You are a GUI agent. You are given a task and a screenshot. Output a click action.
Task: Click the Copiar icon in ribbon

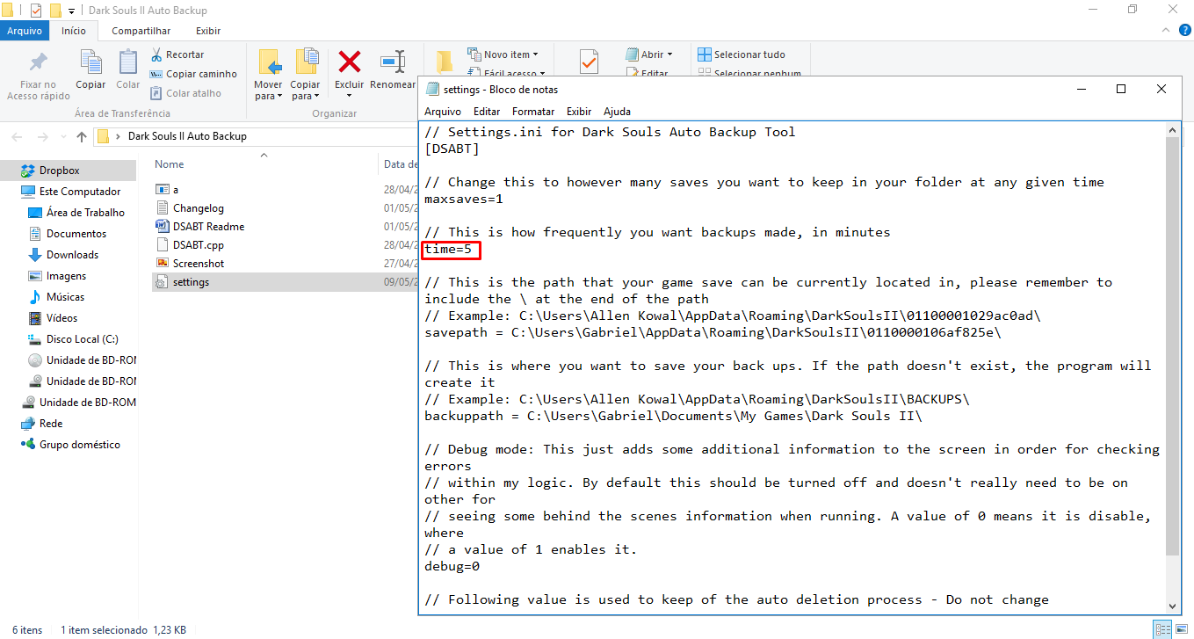tap(90, 62)
